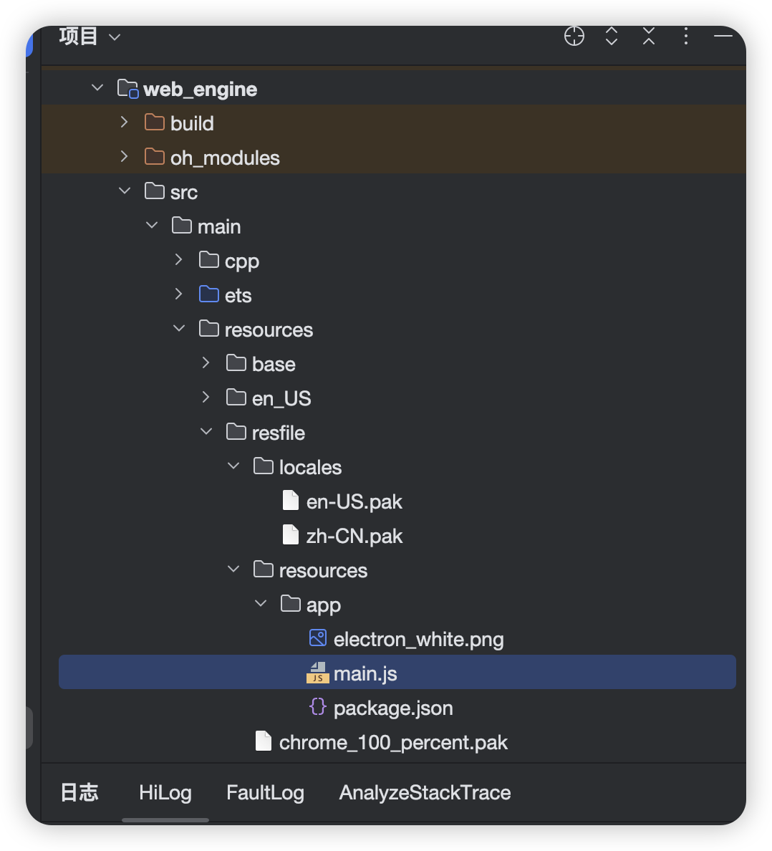Collapse the src folder

[125, 191]
